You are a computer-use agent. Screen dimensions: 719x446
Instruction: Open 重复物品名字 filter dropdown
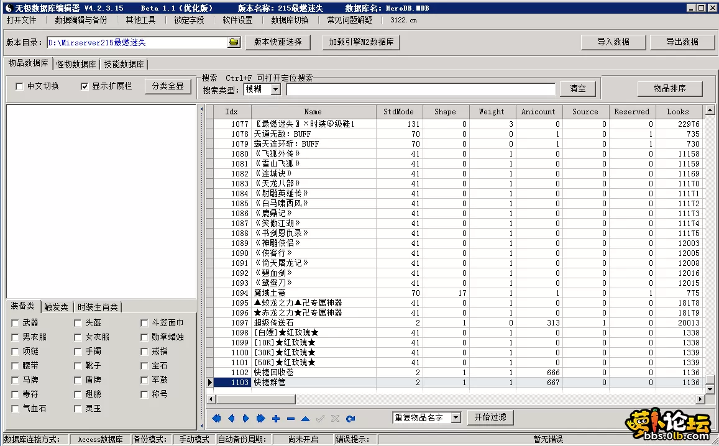pos(456,417)
